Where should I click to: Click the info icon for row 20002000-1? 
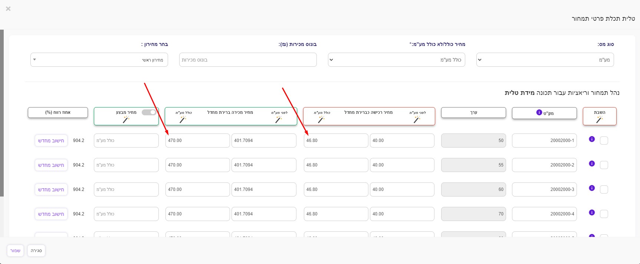point(592,139)
